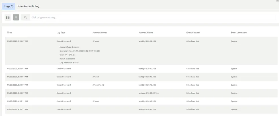Click the Expiration Date detail line
This screenshot has width=279, height=116.
pyautogui.click(x=79, y=51)
